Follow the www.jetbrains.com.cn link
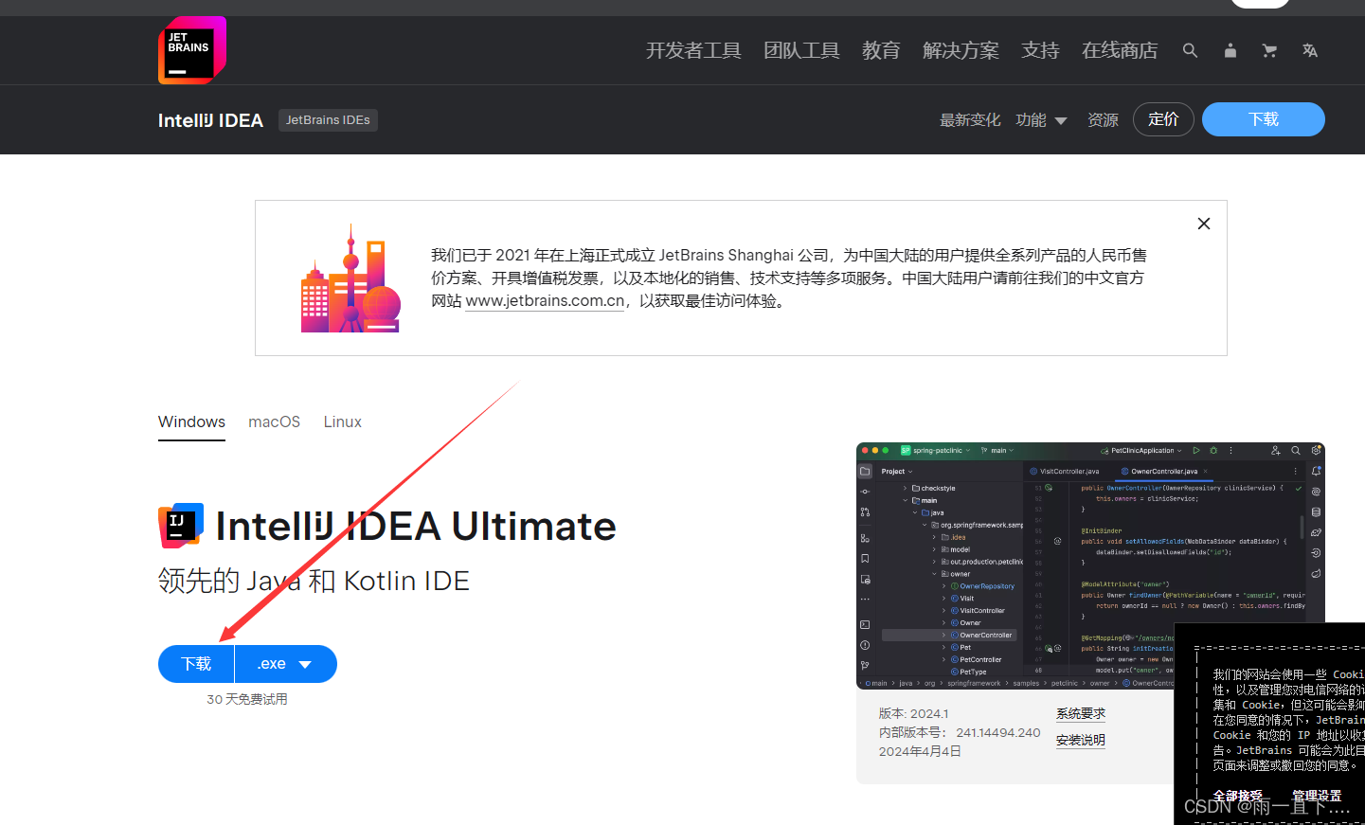 [x=545, y=301]
